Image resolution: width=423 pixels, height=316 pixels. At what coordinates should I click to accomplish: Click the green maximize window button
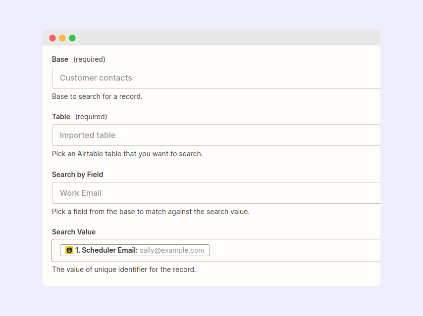(72, 38)
